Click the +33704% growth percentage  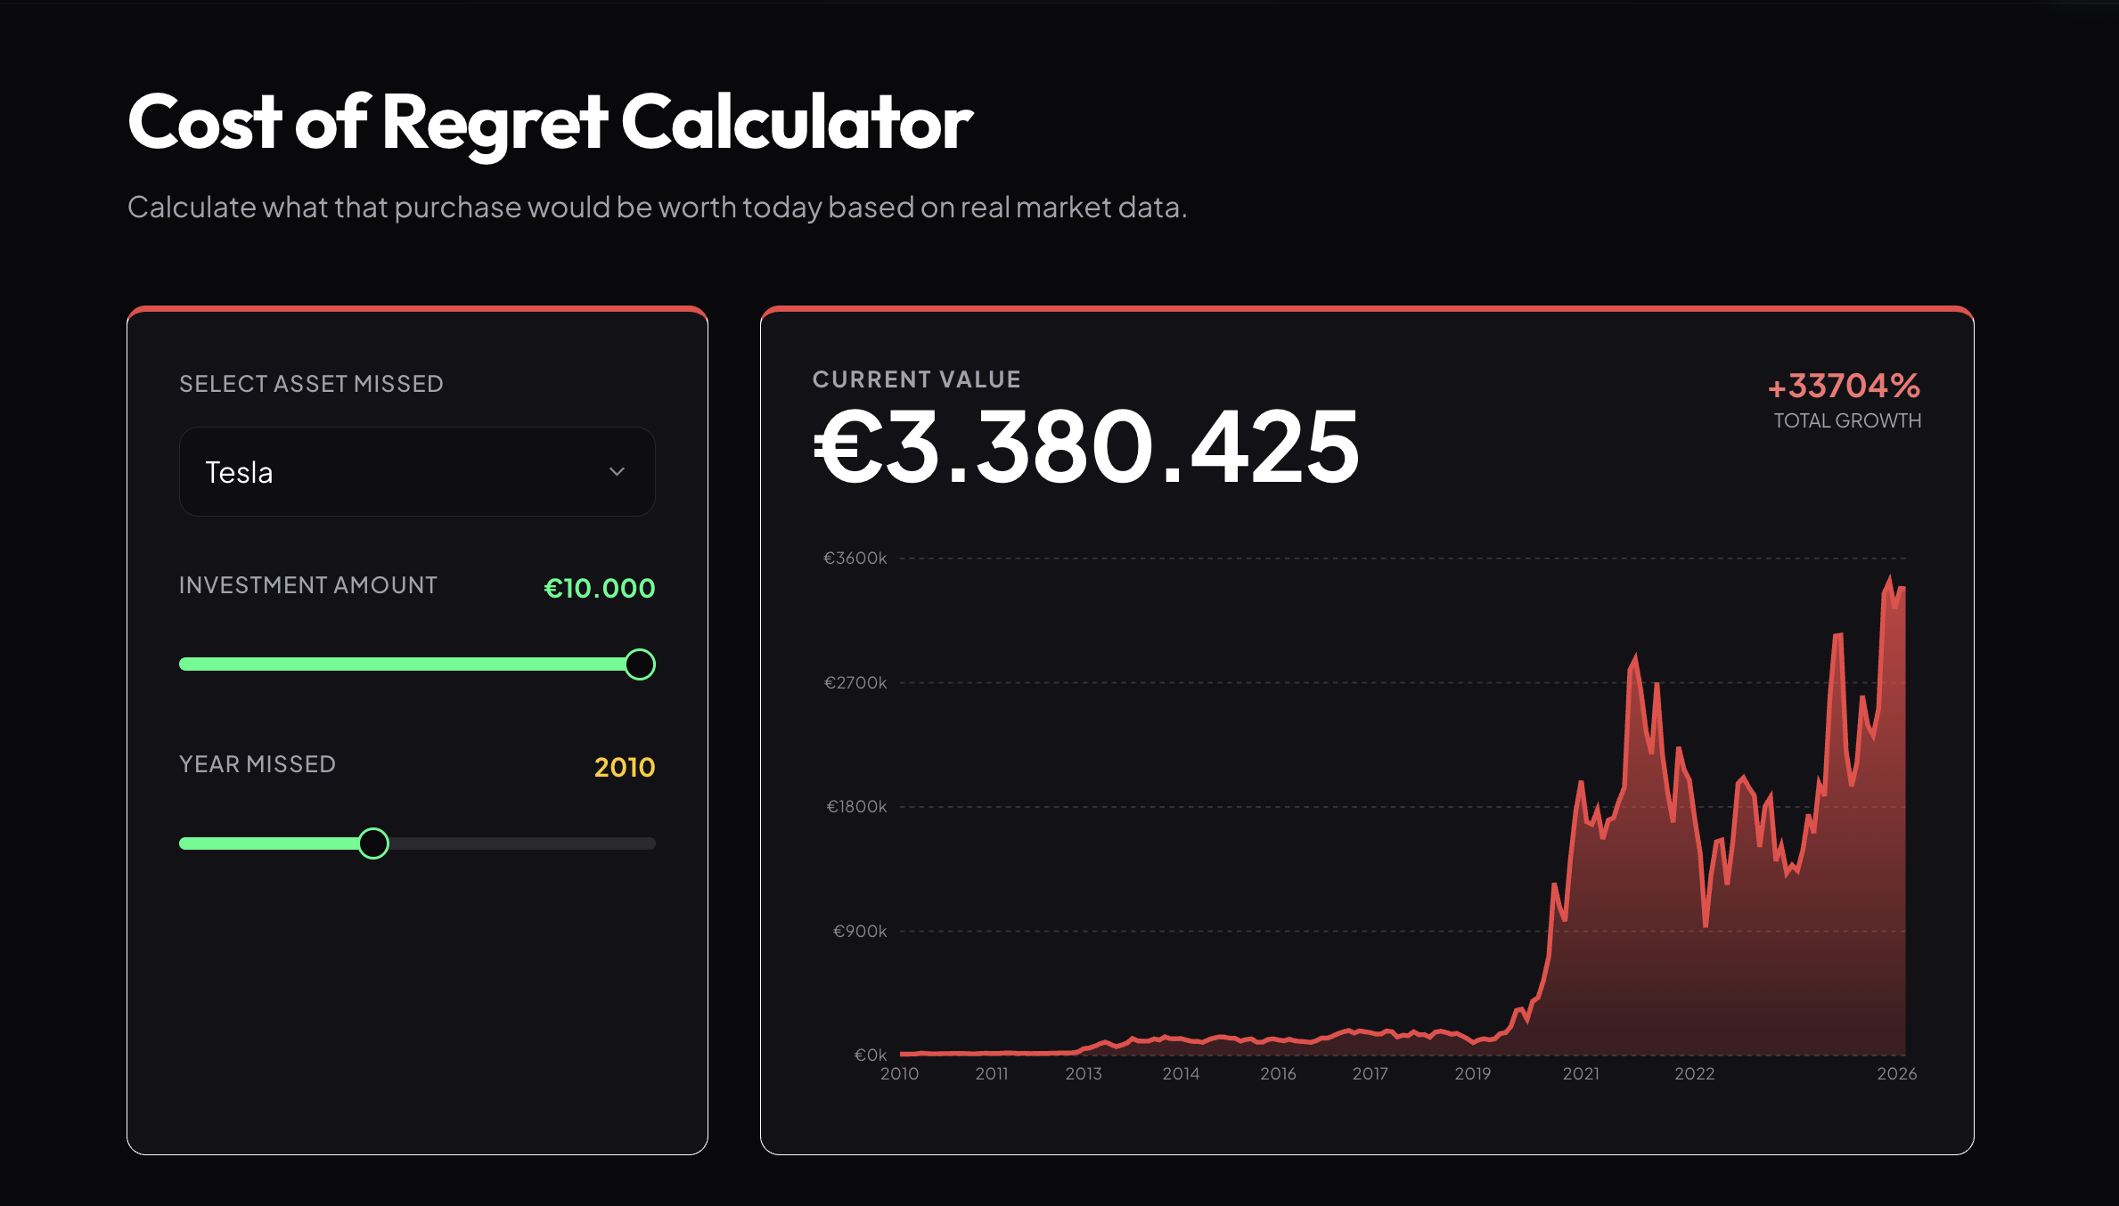[1845, 387]
